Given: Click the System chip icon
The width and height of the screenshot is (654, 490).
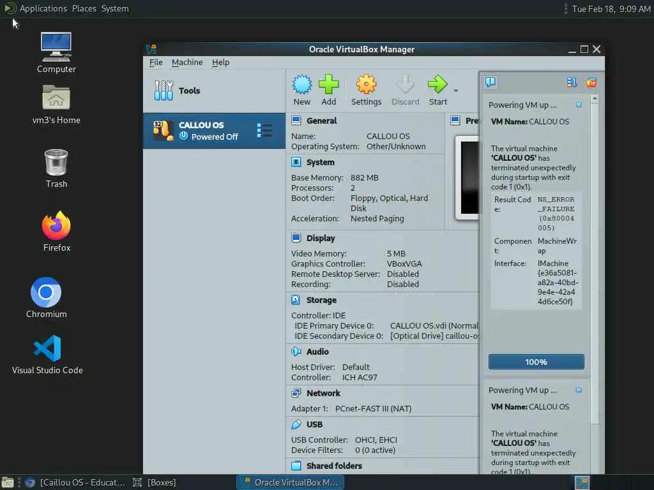Looking at the screenshot, I should point(296,162).
